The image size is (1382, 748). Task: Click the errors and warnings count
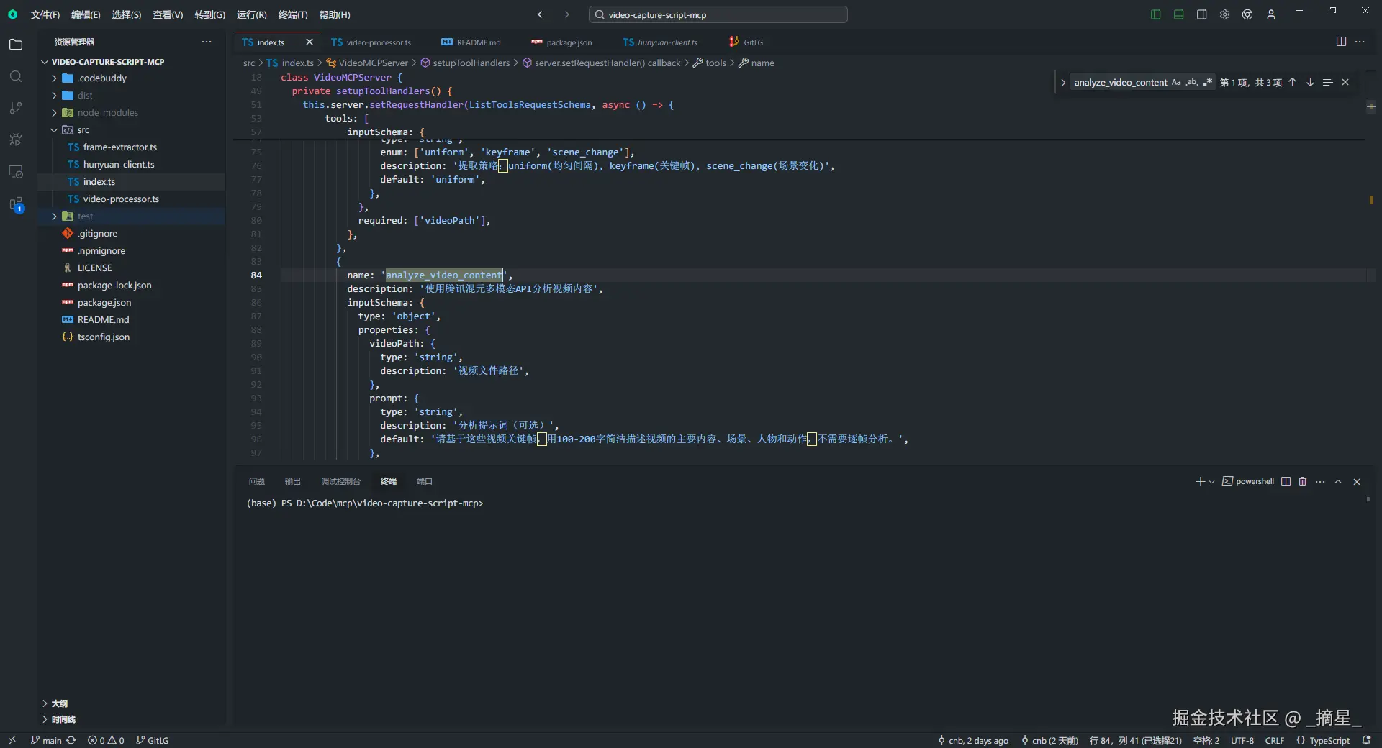point(106,740)
